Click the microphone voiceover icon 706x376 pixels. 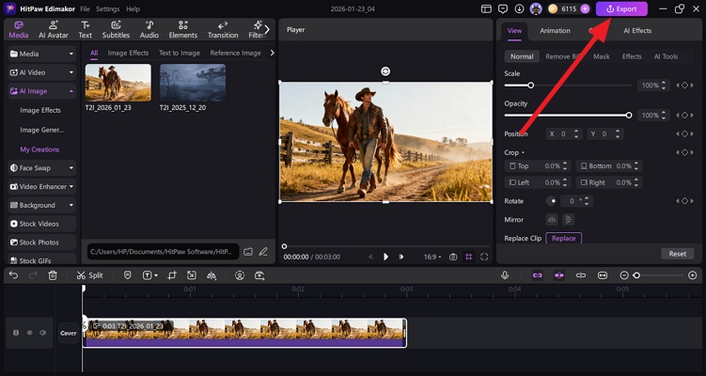pos(505,275)
